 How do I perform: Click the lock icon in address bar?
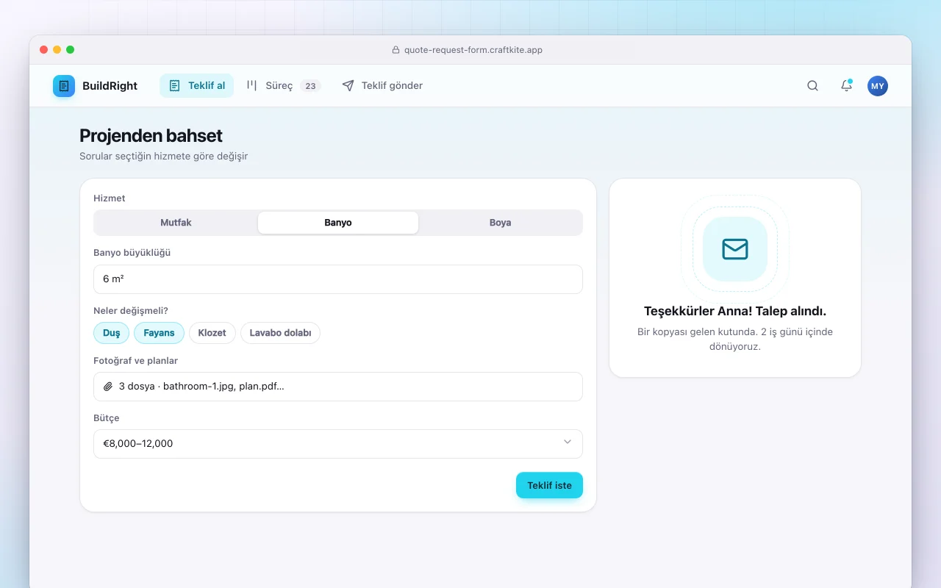(396, 50)
